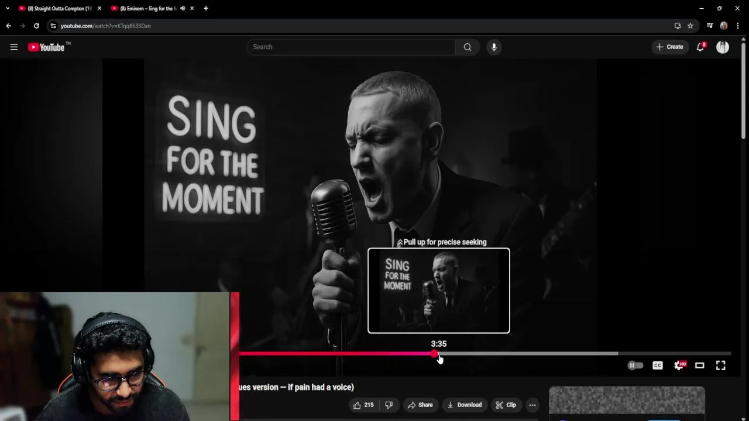Click the recommended video thumbnail
This screenshot has width=749, height=421.
[627, 403]
